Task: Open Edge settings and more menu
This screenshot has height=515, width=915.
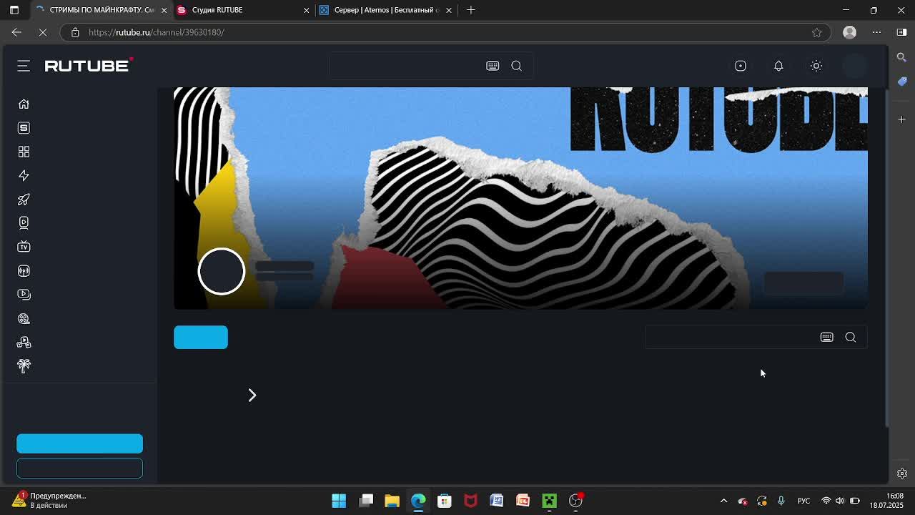Action: pos(877,32)
